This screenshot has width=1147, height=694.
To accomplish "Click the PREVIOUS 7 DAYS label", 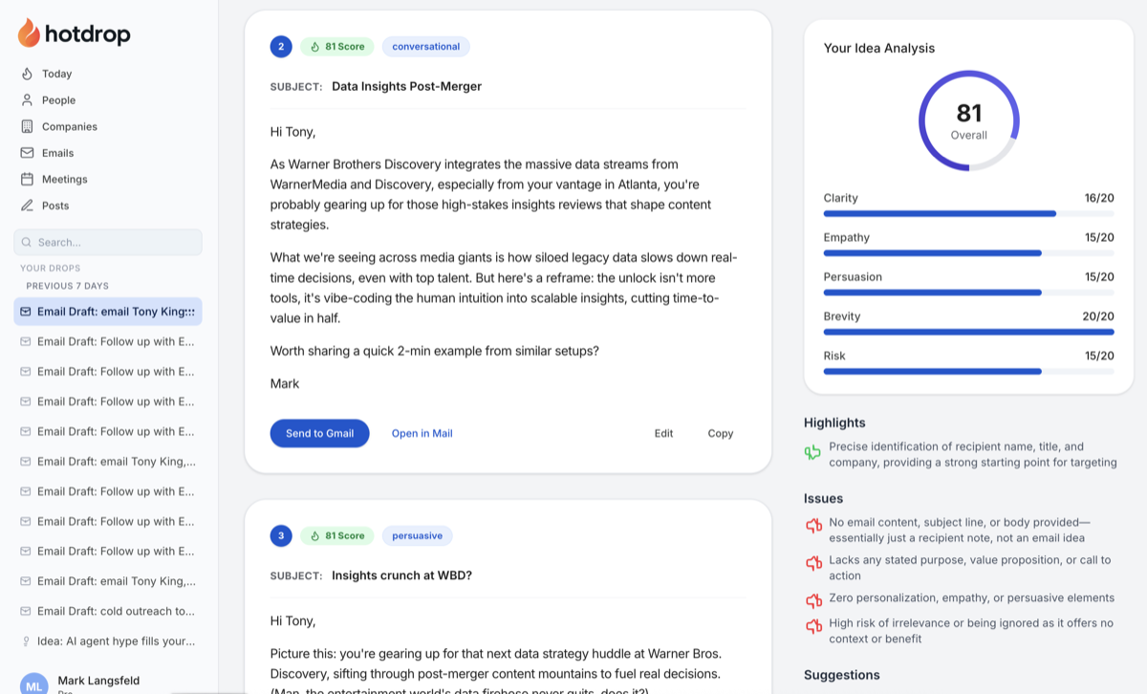I will tap(67, 286).
